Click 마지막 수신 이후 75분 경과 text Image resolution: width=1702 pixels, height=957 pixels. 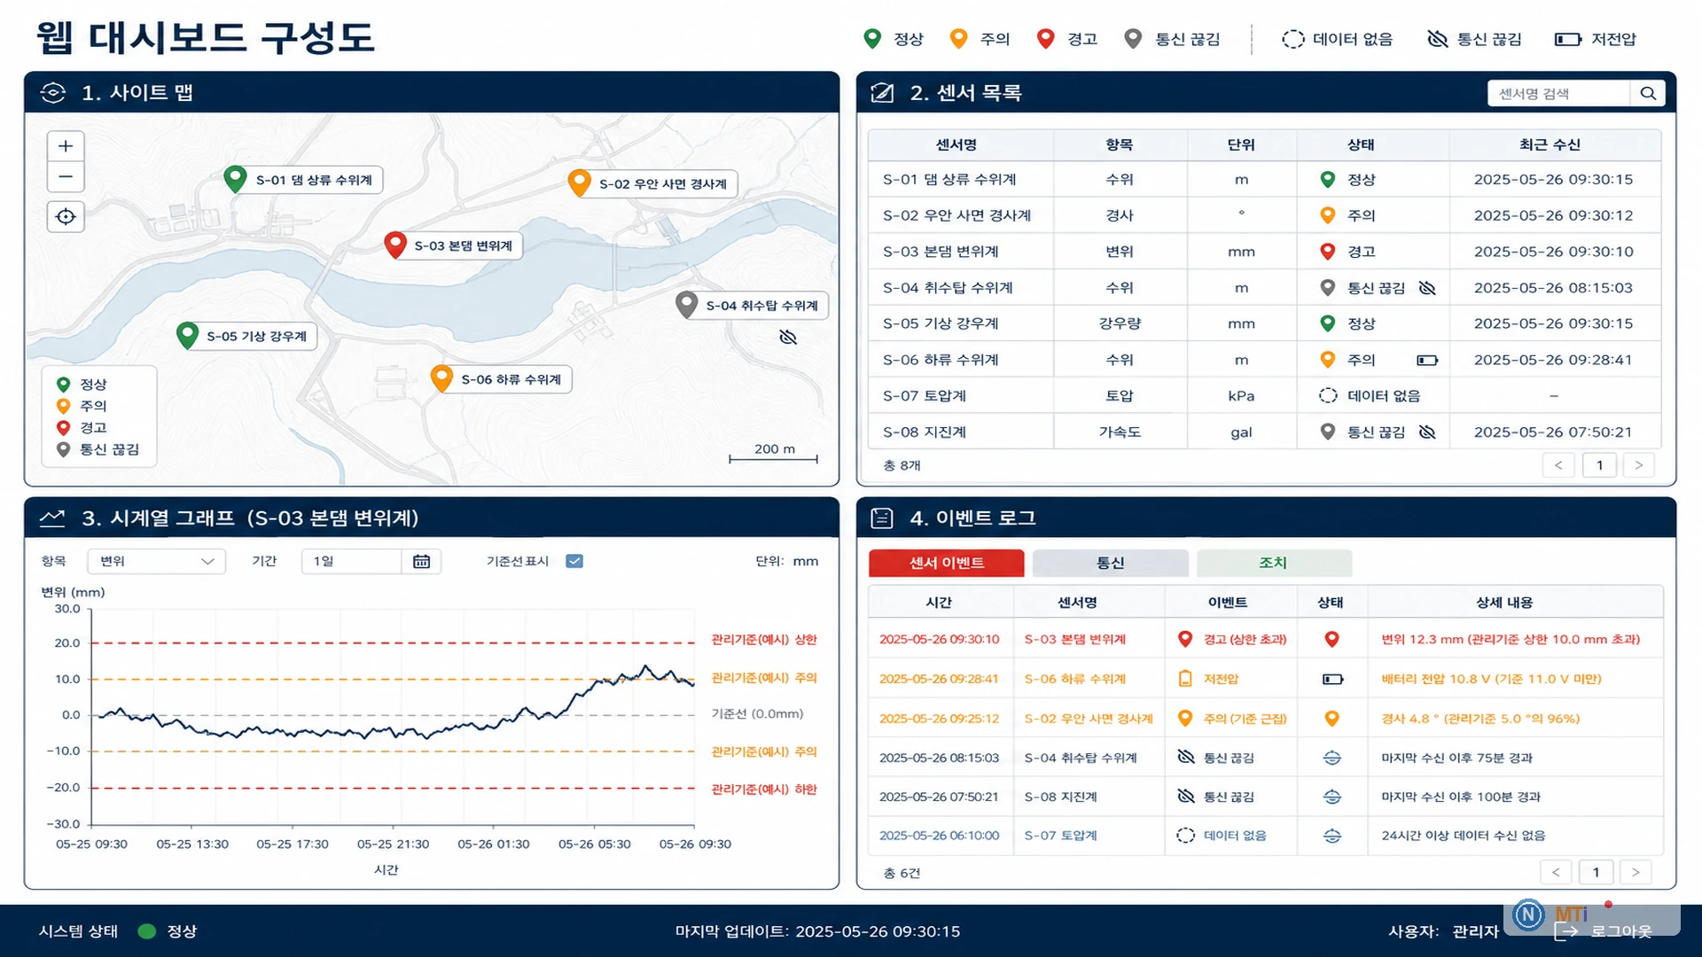pyautogui.click(x=1456, y=759)
